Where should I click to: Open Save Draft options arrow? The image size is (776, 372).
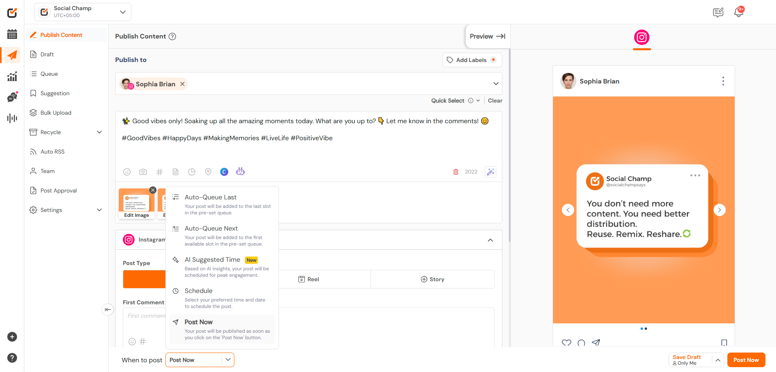point(718,360)
